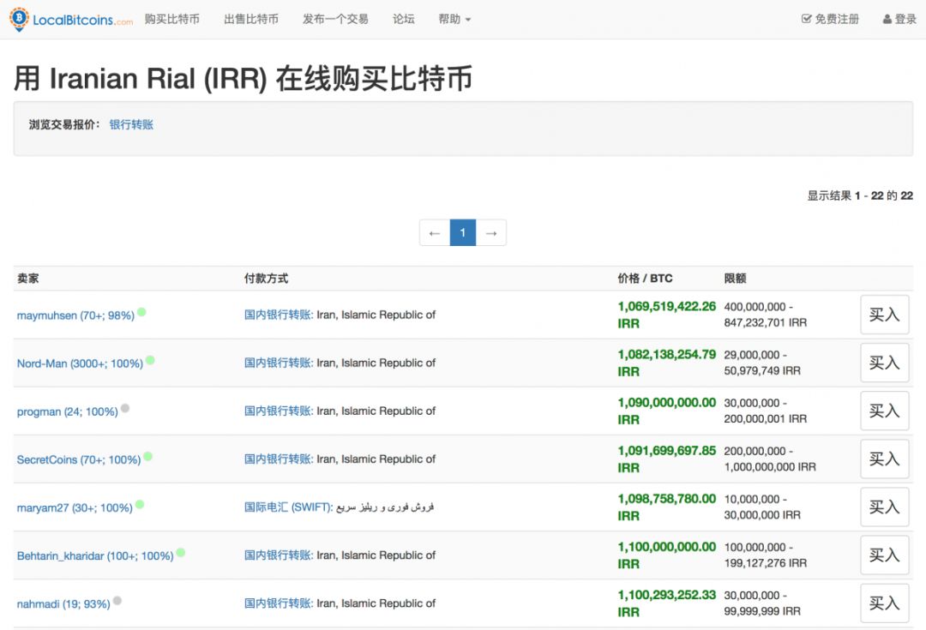926x630 pixels.
Task: Click nahmadi's gray offline status dot
Action: (x=117, y=601)
